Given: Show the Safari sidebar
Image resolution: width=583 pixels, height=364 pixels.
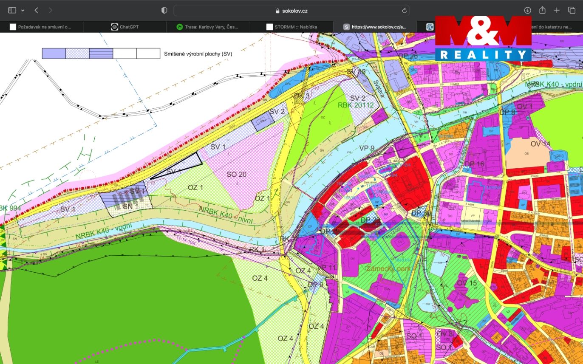Looking at the screenshot, I should [12, 10].
